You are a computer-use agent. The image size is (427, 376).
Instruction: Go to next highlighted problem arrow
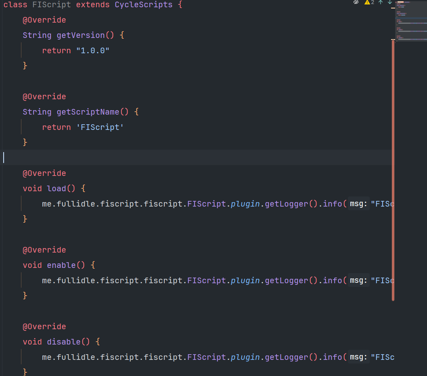(390, 2)
